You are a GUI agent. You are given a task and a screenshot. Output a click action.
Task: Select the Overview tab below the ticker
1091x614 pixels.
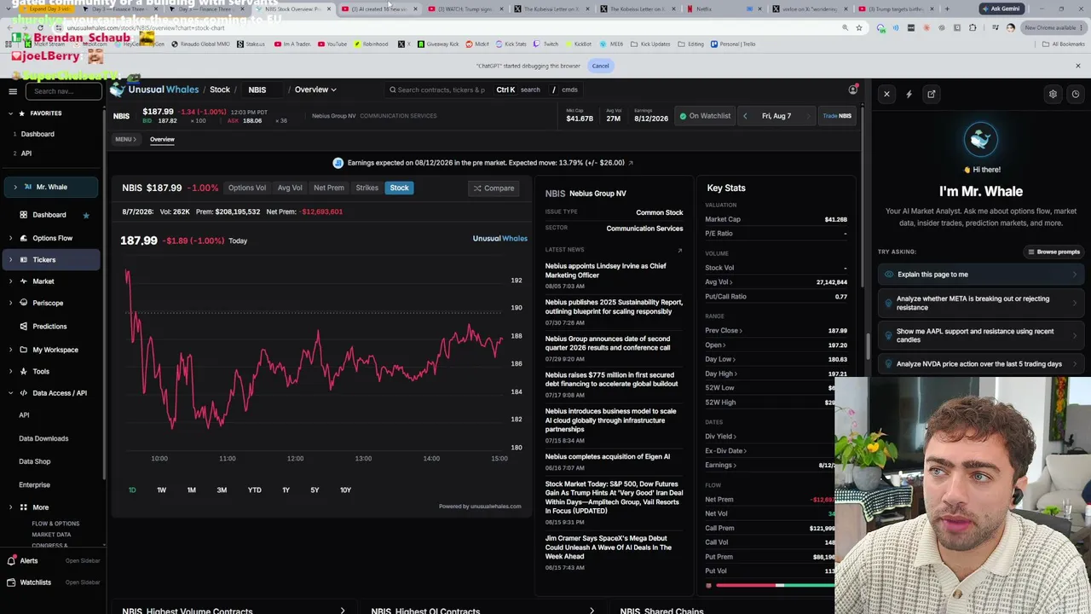tap(162, 139)
